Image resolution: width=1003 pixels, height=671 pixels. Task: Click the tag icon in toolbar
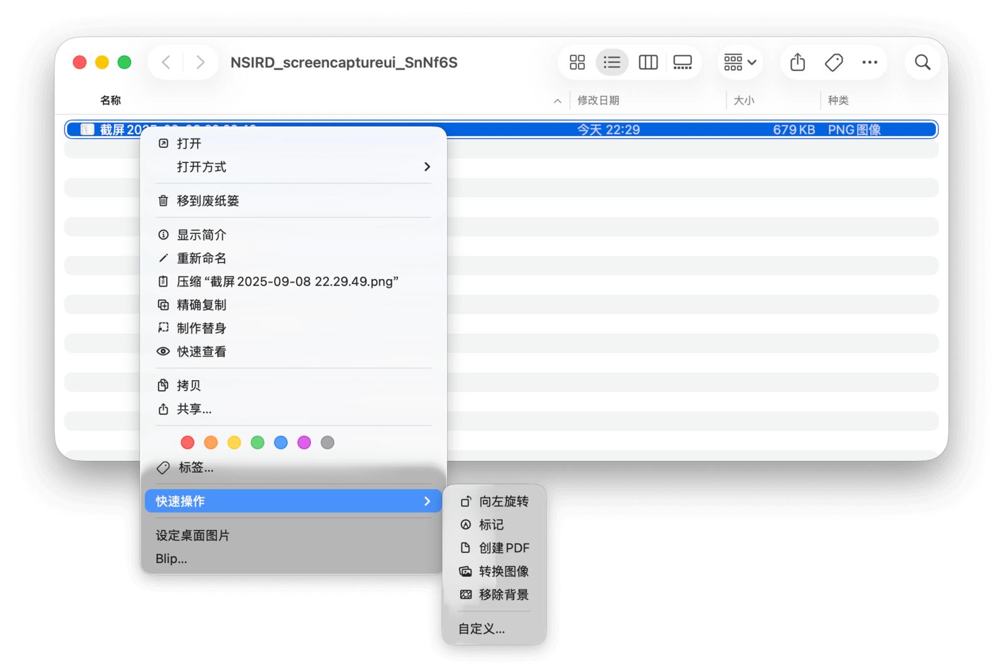coord(834,62)
